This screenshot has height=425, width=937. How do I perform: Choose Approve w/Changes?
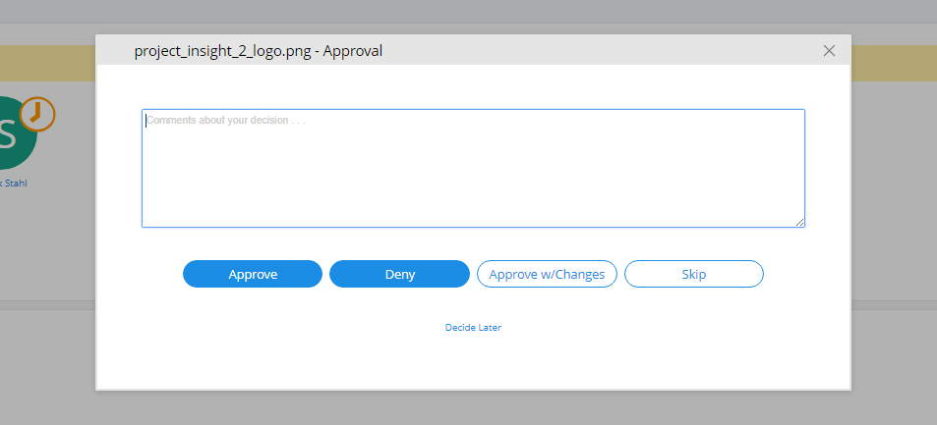pyautogui.click(x=547, y=274)
